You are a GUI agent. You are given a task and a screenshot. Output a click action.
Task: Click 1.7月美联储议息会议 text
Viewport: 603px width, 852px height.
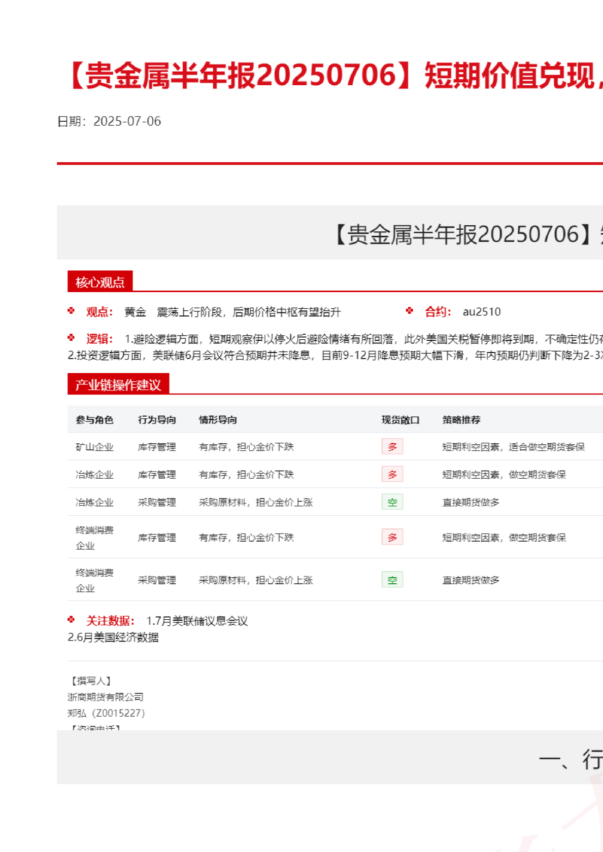coord(197,621)
